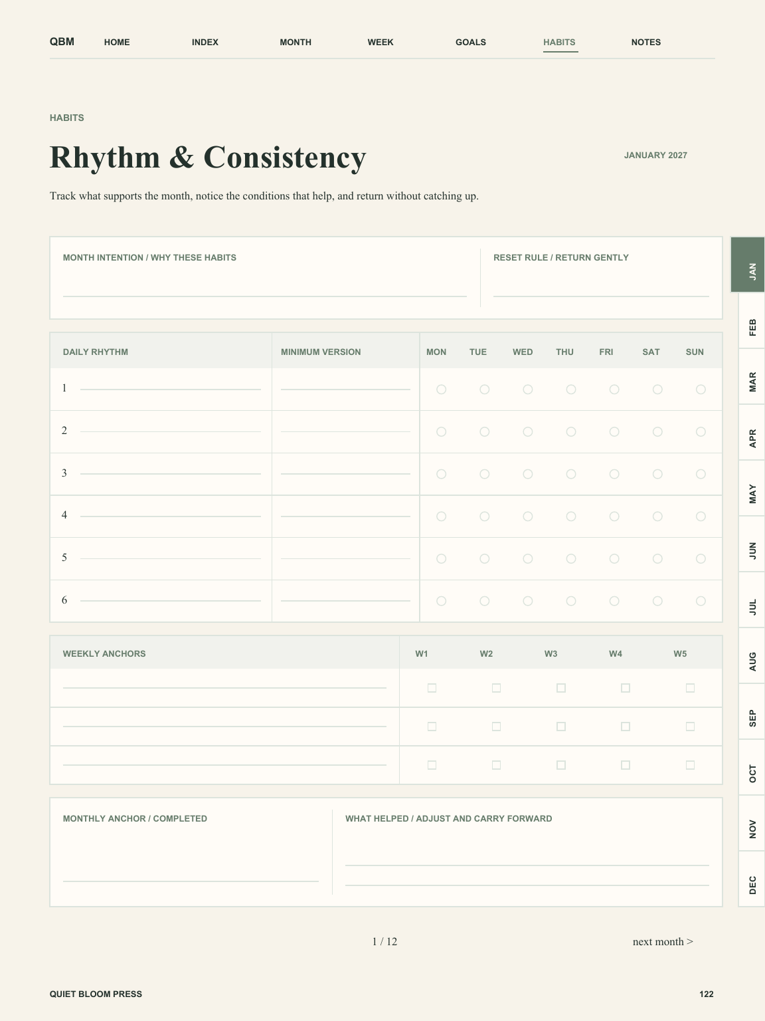Check W5 box for third weekly anchor
Image resolution: width=765 pixels, height=1021 pixels.
point(690,765)
